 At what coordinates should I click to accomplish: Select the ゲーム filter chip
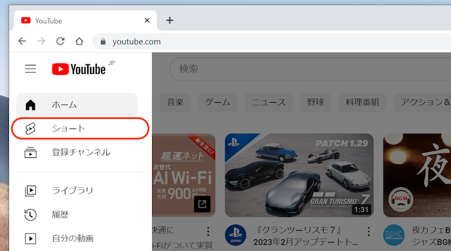pos(218,102)
